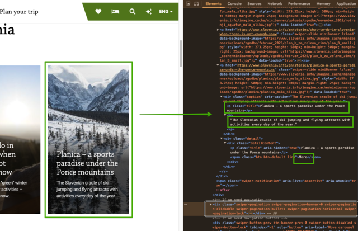Click the heart favorites icon

tap(98, 11)
